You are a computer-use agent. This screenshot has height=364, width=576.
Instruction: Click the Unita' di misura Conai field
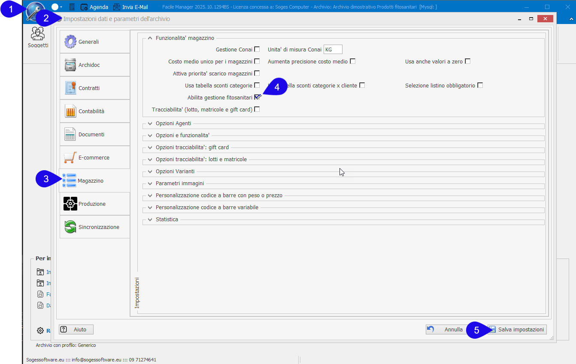coord(333,50)
